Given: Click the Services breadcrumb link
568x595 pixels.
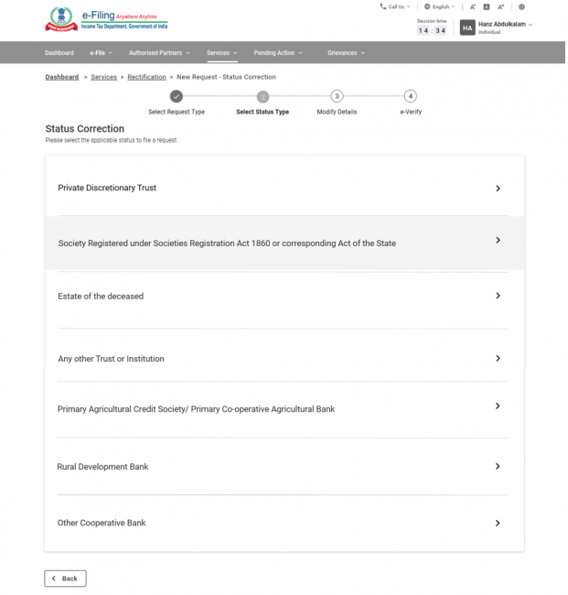Looking at the screenshot, I should coord(104,78).
